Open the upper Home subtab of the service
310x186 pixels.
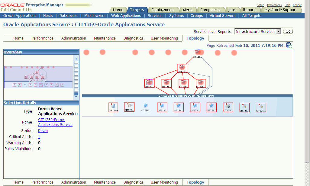click(18, 38)
